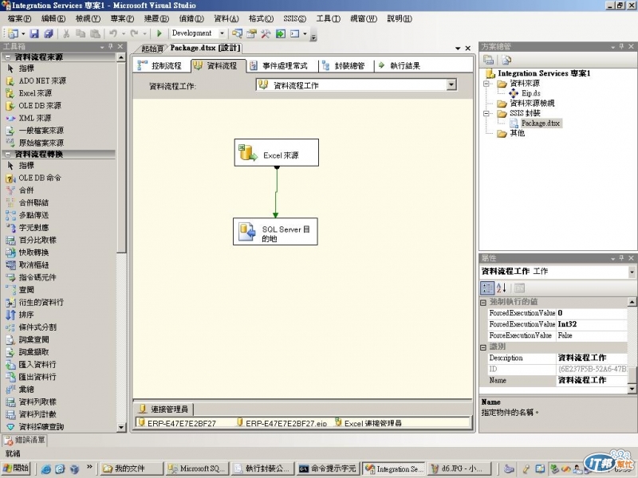Collapse the SSIS 封裝 tree node

(486, 113)
